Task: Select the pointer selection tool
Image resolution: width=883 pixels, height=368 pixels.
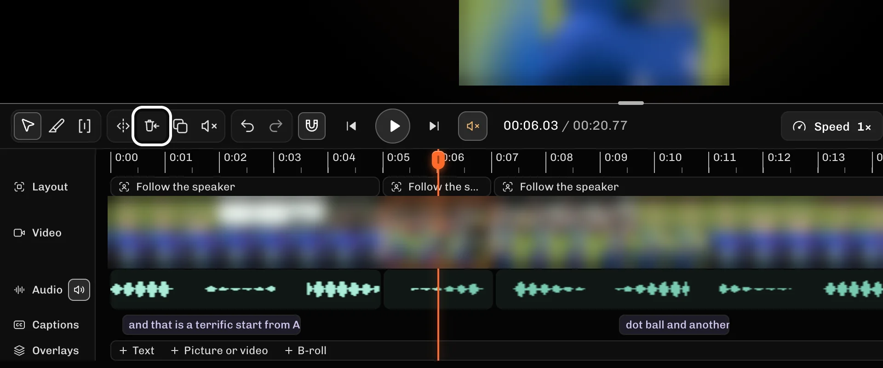Action: [x=28, y=126]
